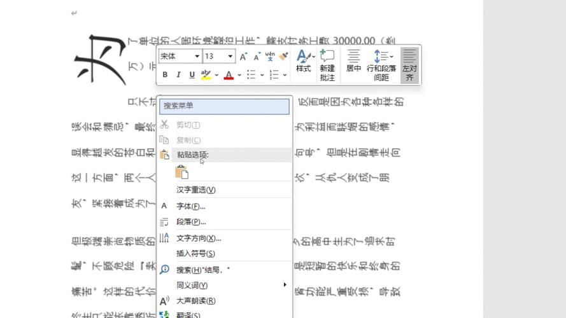
Task: Click 新建批注 to add a comment
Action: 327,65
